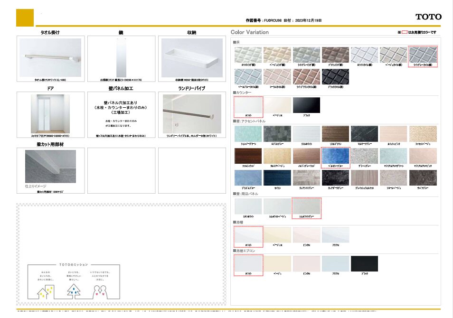Select the laundry pipe (ランドリーパイプ) image

192,114
